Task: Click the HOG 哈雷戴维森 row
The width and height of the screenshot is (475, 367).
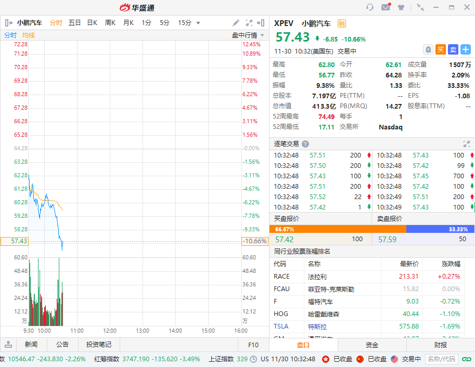Action: click(x=367, y=314)
